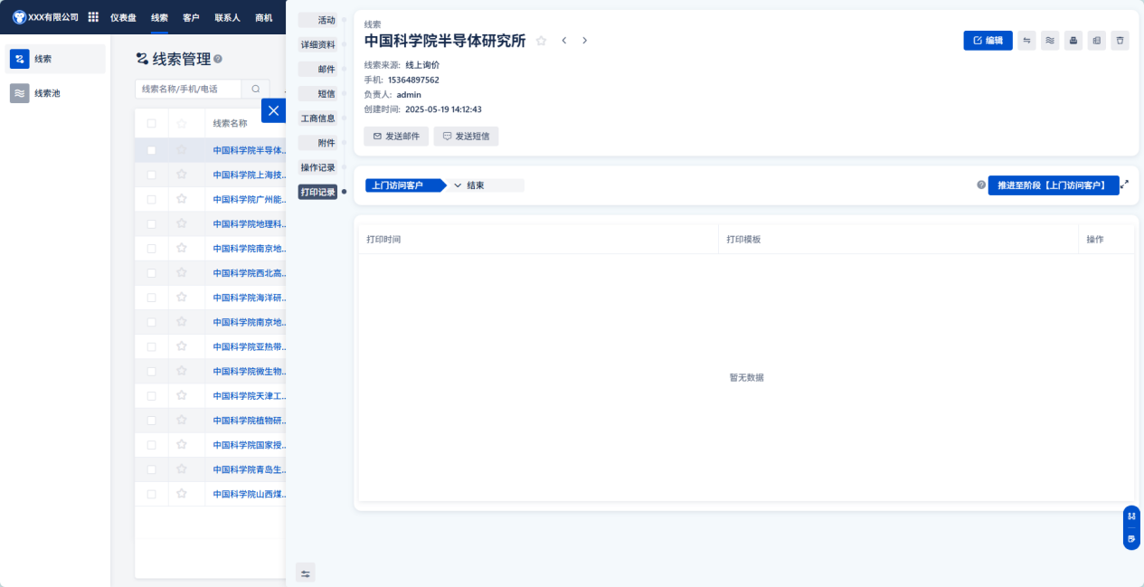Screen dimensions: 1144x587
Task: Click the help icon beside 推进至阶段
Action: [981, 185]
